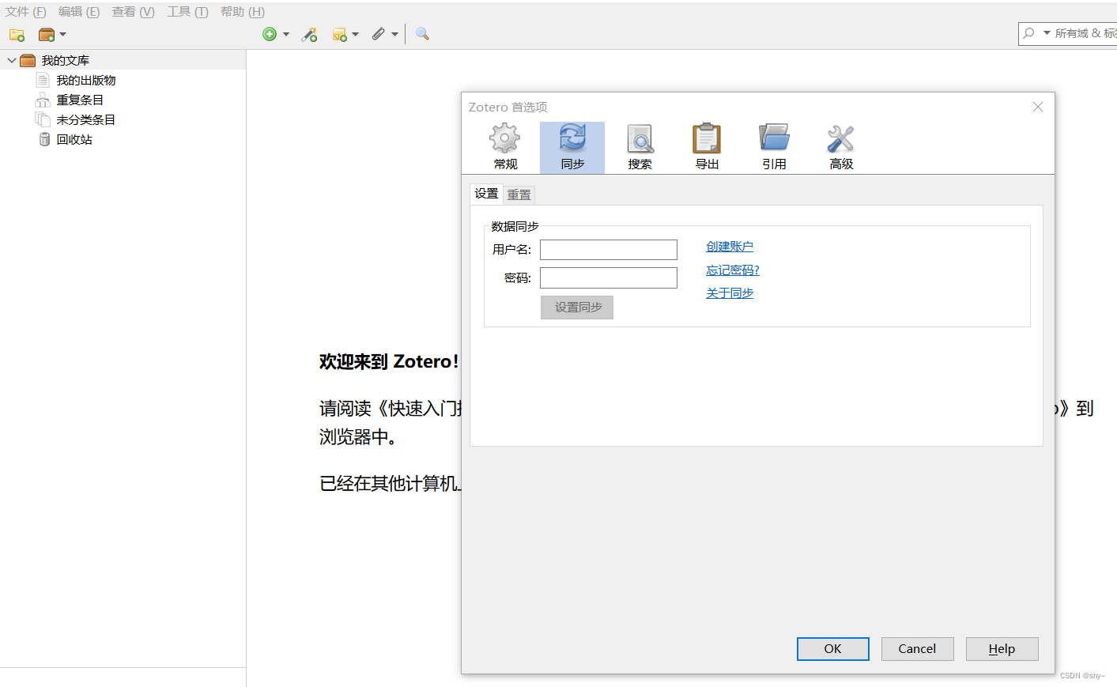
Task: Click Cancel in preferences dialog
Action: (918, 649)
